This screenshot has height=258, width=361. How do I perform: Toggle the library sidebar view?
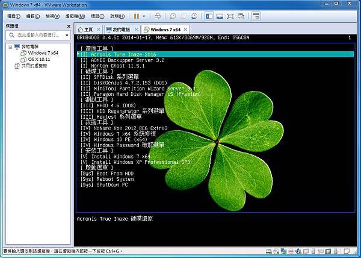pyautogui.click(x=209, y=16)
